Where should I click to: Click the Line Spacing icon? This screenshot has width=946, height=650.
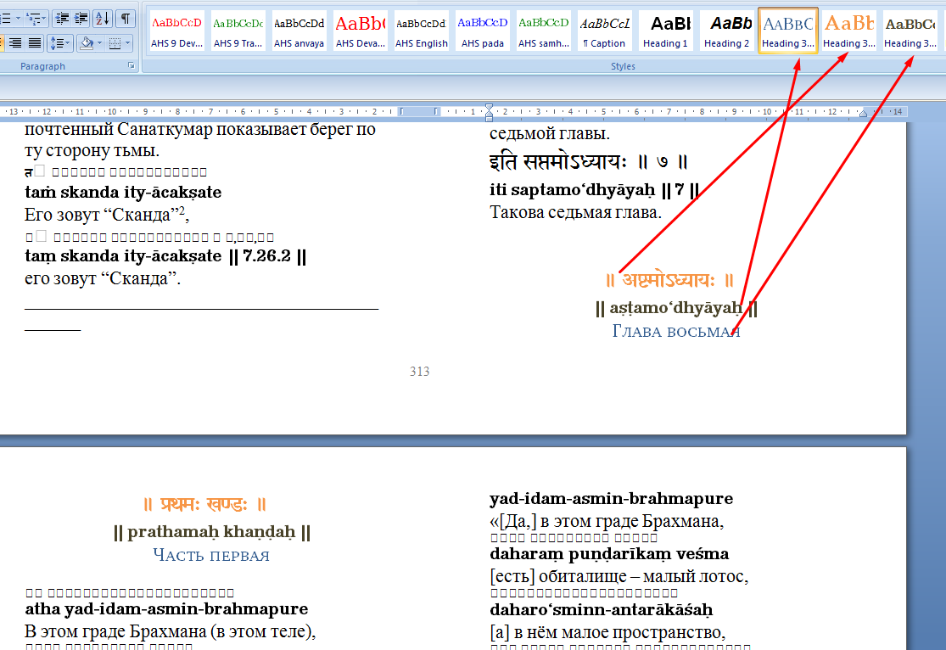(x=56, y=42)
